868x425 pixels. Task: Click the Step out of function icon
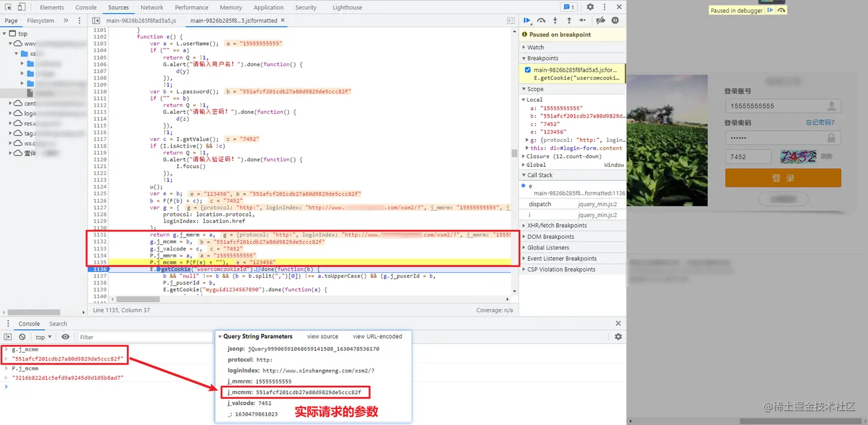(x=569, y=21)
